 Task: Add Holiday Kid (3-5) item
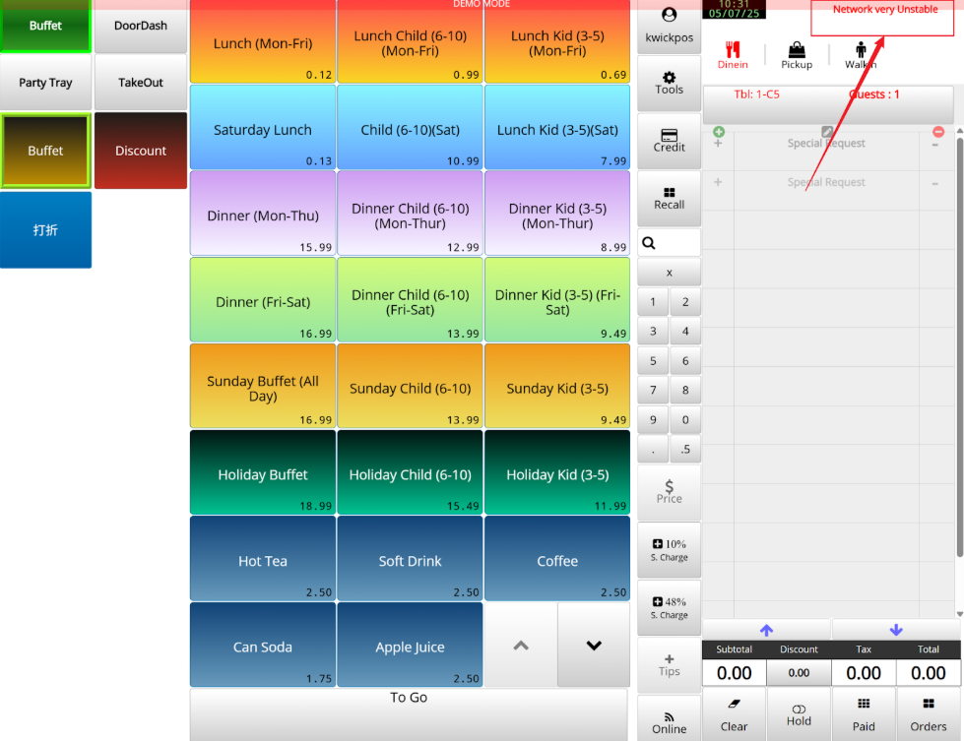[557, 473]
